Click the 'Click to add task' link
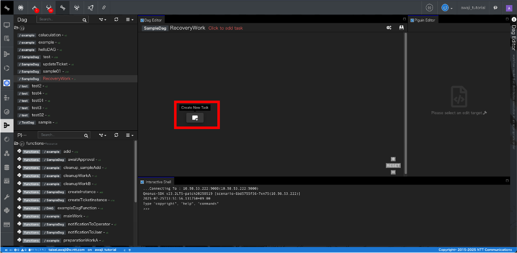Image resolution: width=517 pixels, height=253 pixels. 225,28
